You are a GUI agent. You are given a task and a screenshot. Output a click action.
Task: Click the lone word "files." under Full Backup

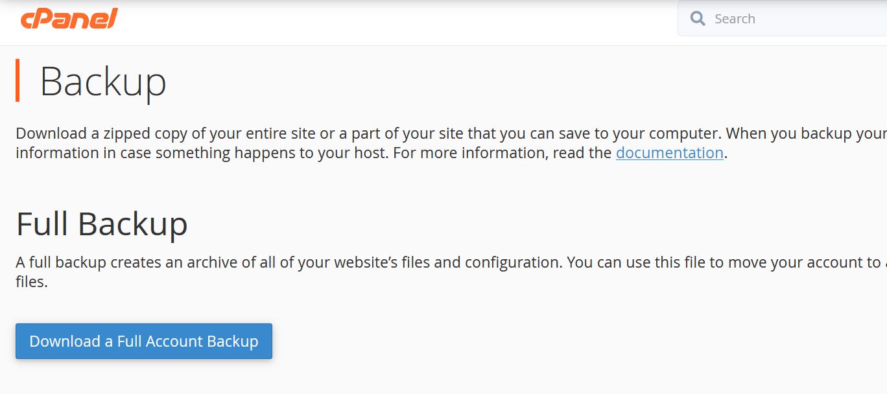click(32, 283)
